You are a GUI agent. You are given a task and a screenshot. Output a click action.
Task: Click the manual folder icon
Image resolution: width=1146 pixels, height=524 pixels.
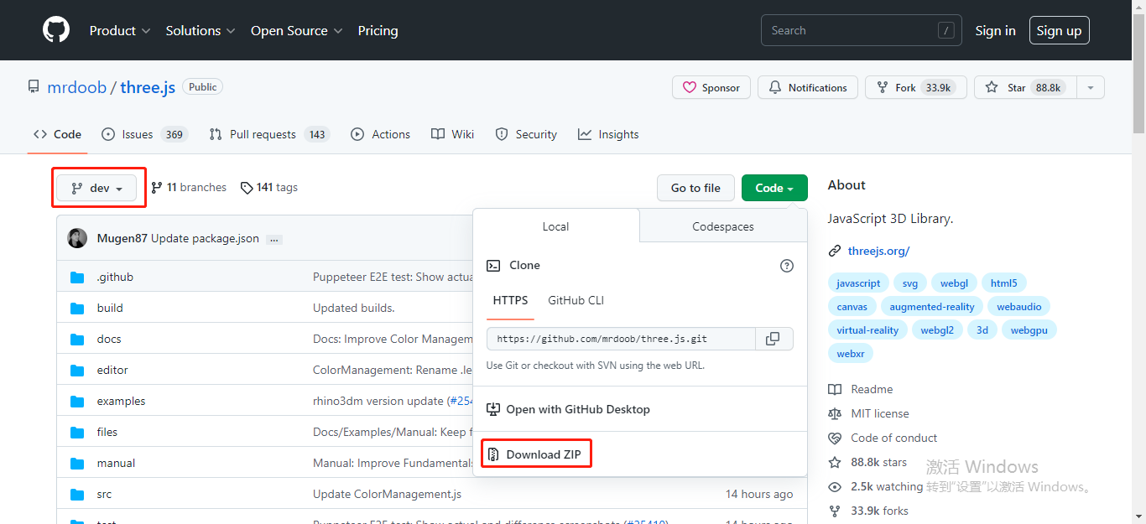[78, 464]
